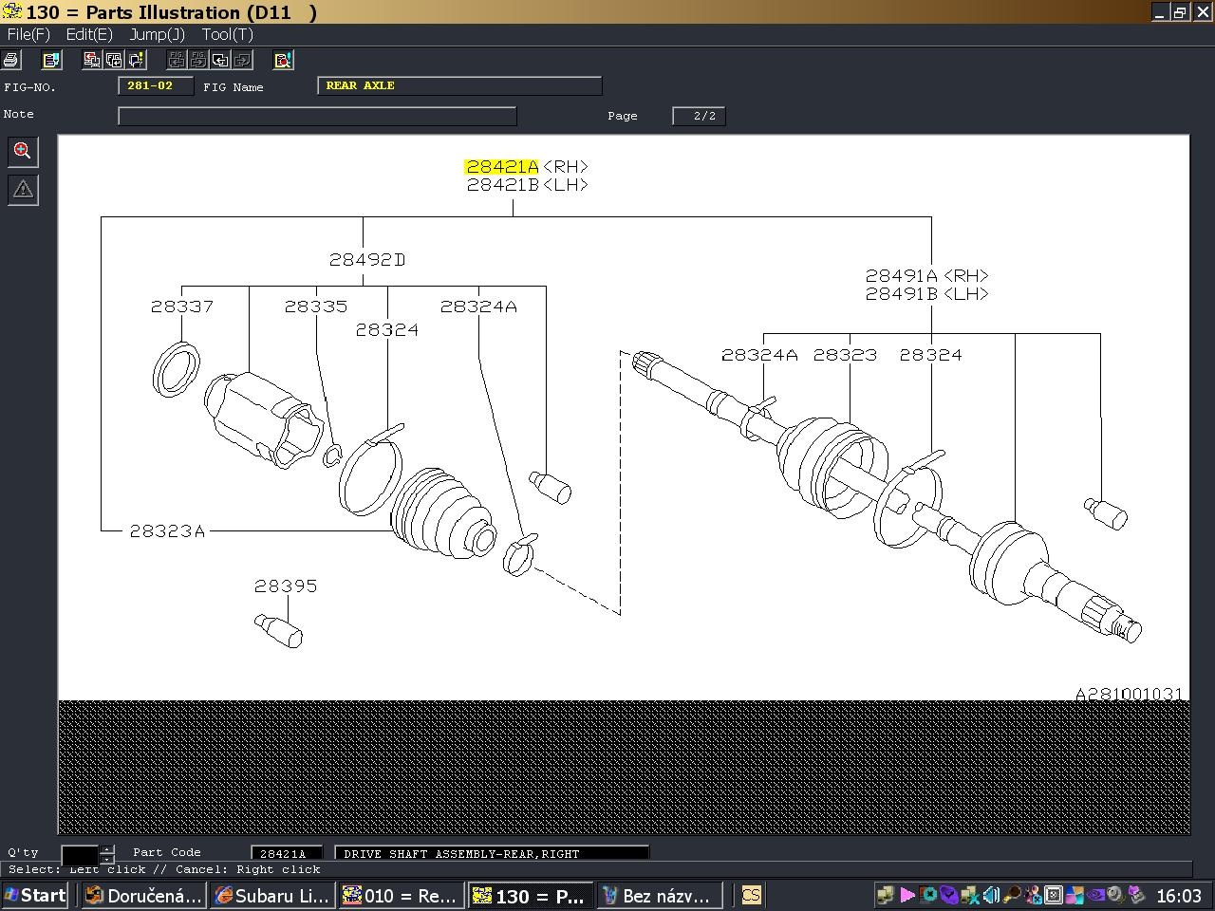Select part number 28323 in right group
The image size is (1215, 911).
click(x=845, y=355)
